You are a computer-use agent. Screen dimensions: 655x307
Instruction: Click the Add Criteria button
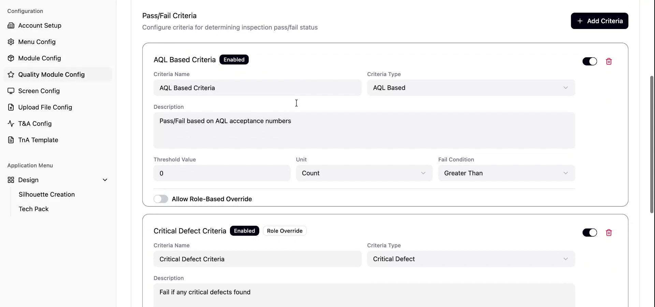pyautogui.click(x=599, y=21)
